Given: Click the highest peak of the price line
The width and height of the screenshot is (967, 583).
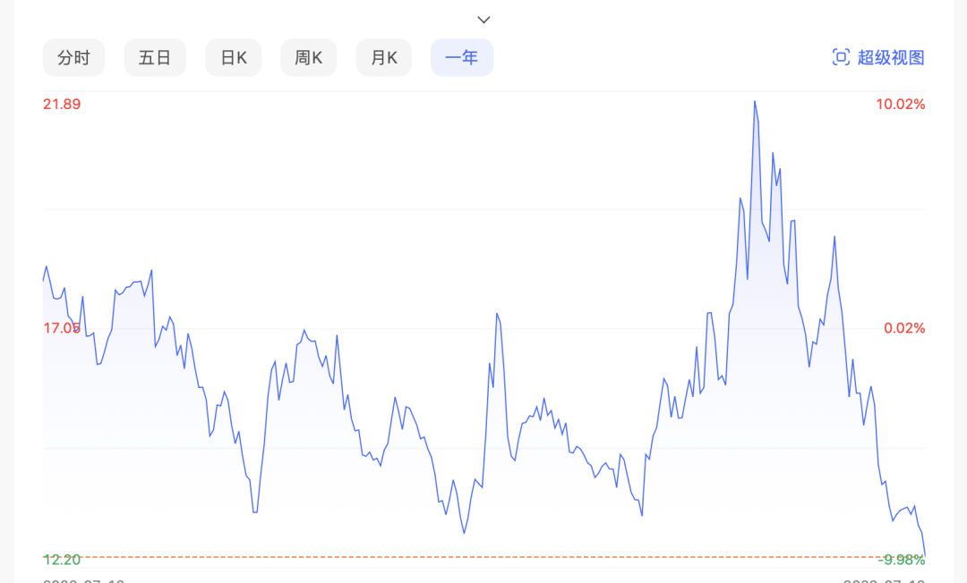Looking at the screenshot, I should click(754, 102).
